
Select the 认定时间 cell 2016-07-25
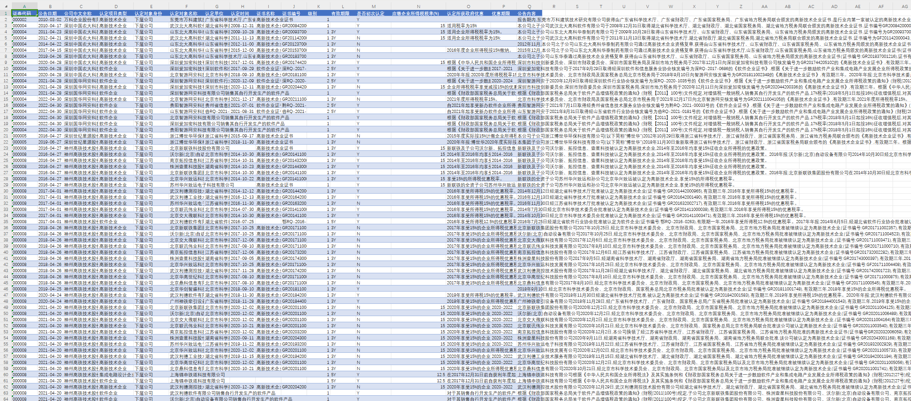[243, 222]
